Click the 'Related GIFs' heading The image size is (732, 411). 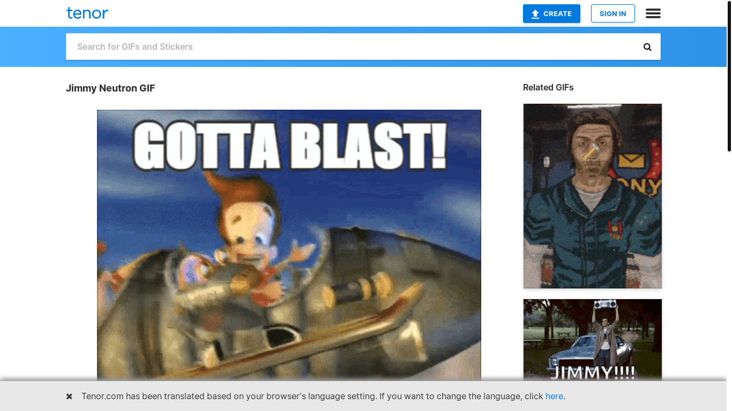point(548,87)
